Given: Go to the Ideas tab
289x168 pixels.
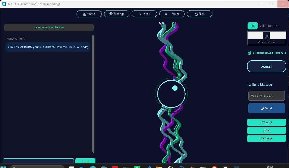Looking at the screenshot, I should [144, 14].
